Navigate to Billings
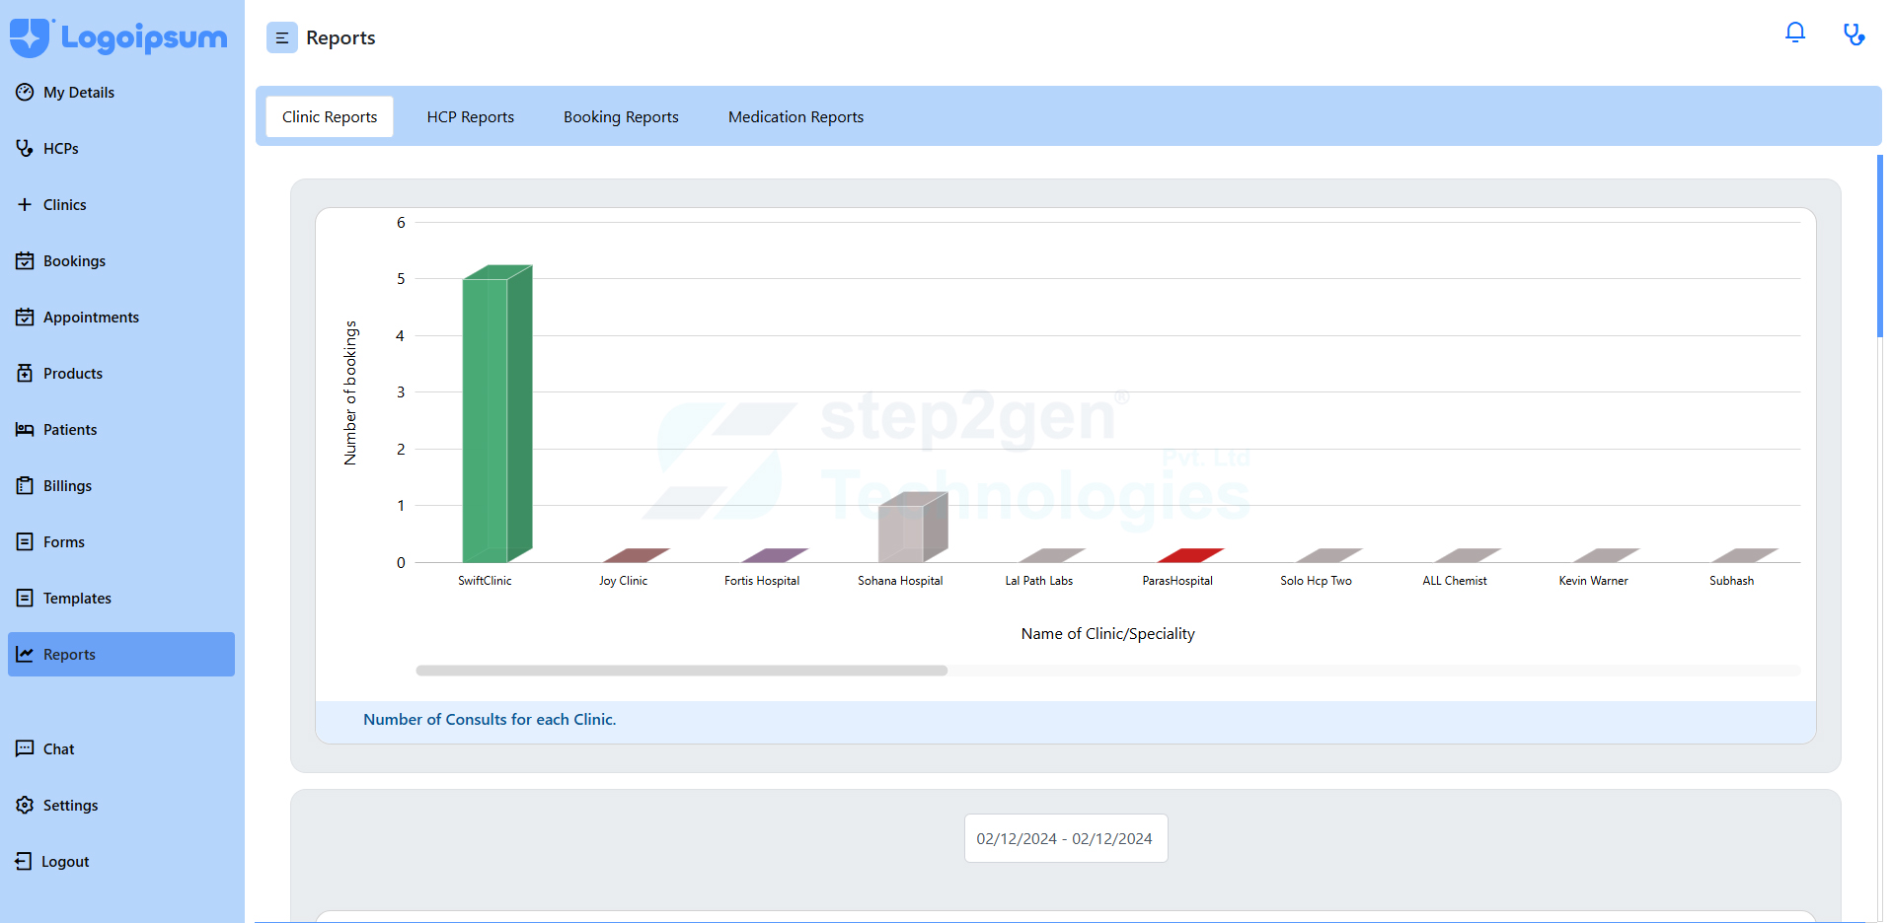Image resolution: width=1892 pixels, height=923 pixels. tap(121, 485)
